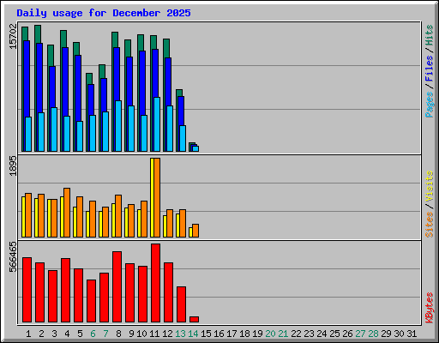Screen dimensions: 439x343
Task: Click the blue files bar for day 6
Action: [x=91, y=99]
